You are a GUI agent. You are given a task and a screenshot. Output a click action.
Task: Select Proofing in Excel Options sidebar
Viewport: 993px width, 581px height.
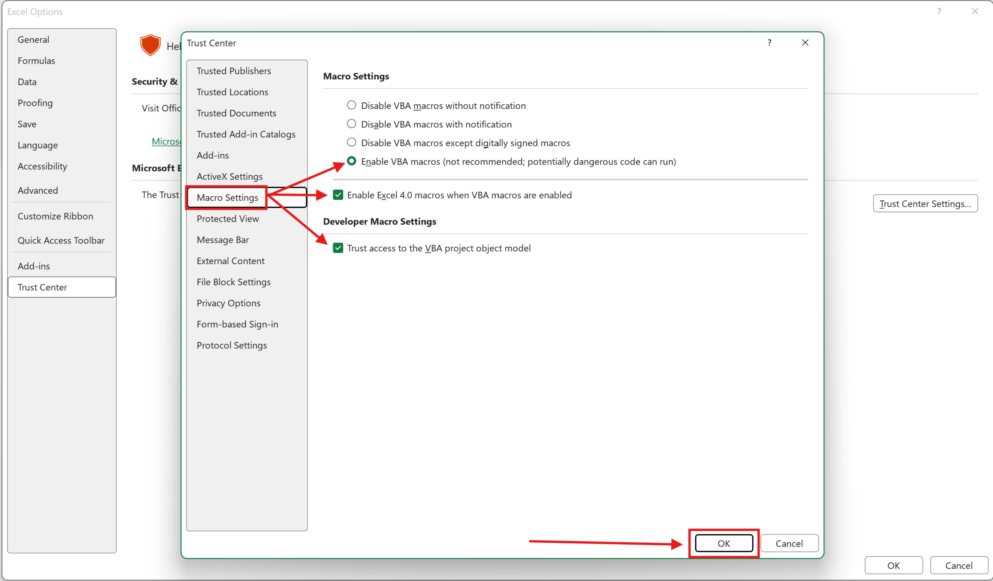tap(62, 103)
